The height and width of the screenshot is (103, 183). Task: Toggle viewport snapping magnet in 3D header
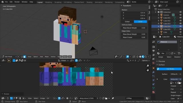[x=76, y=60]
